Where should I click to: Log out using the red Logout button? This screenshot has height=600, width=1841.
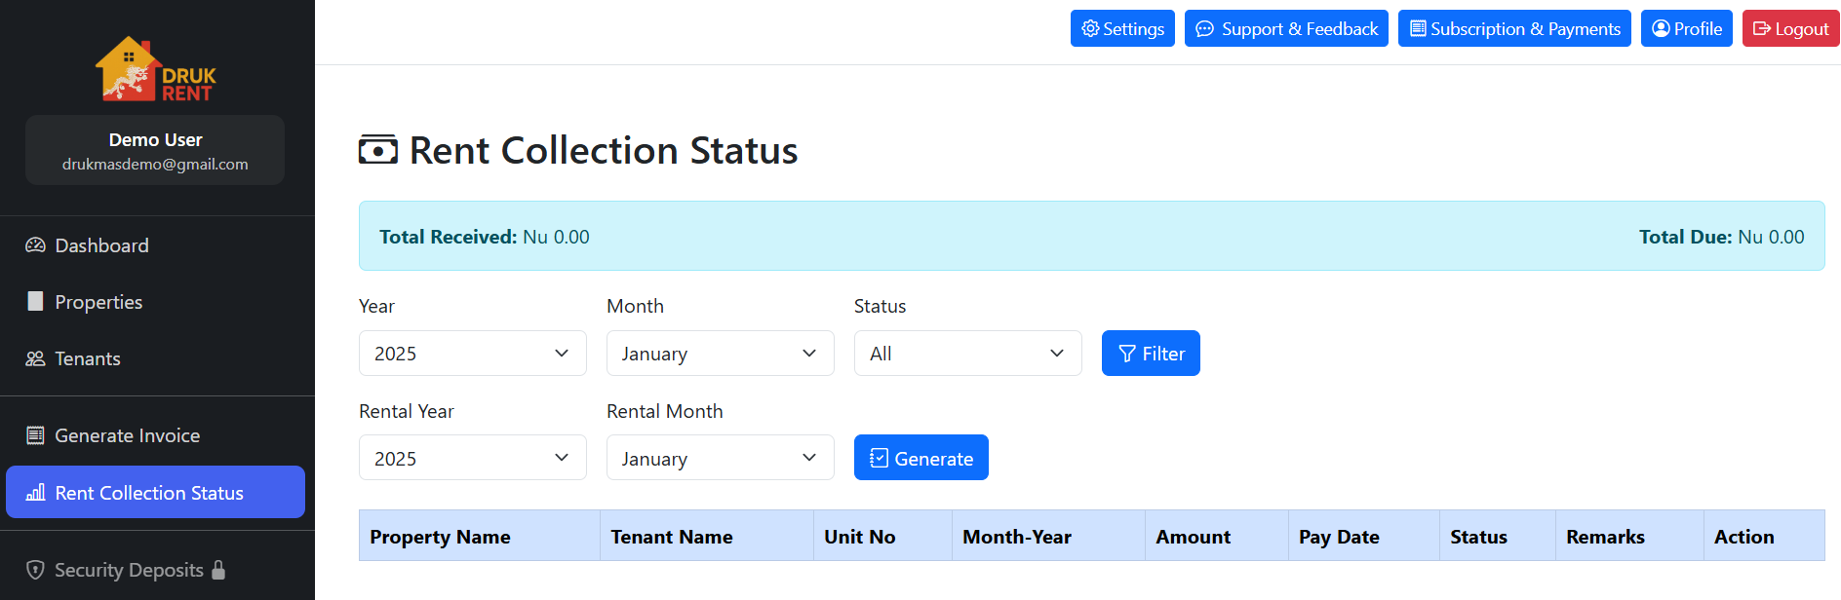pyautogui.click(x=1790, y=28)
